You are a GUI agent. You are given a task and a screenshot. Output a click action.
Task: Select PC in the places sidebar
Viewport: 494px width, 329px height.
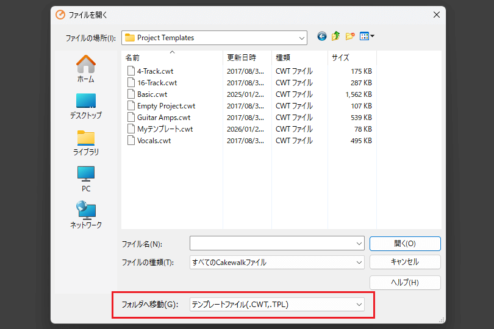tap(85, 179)
